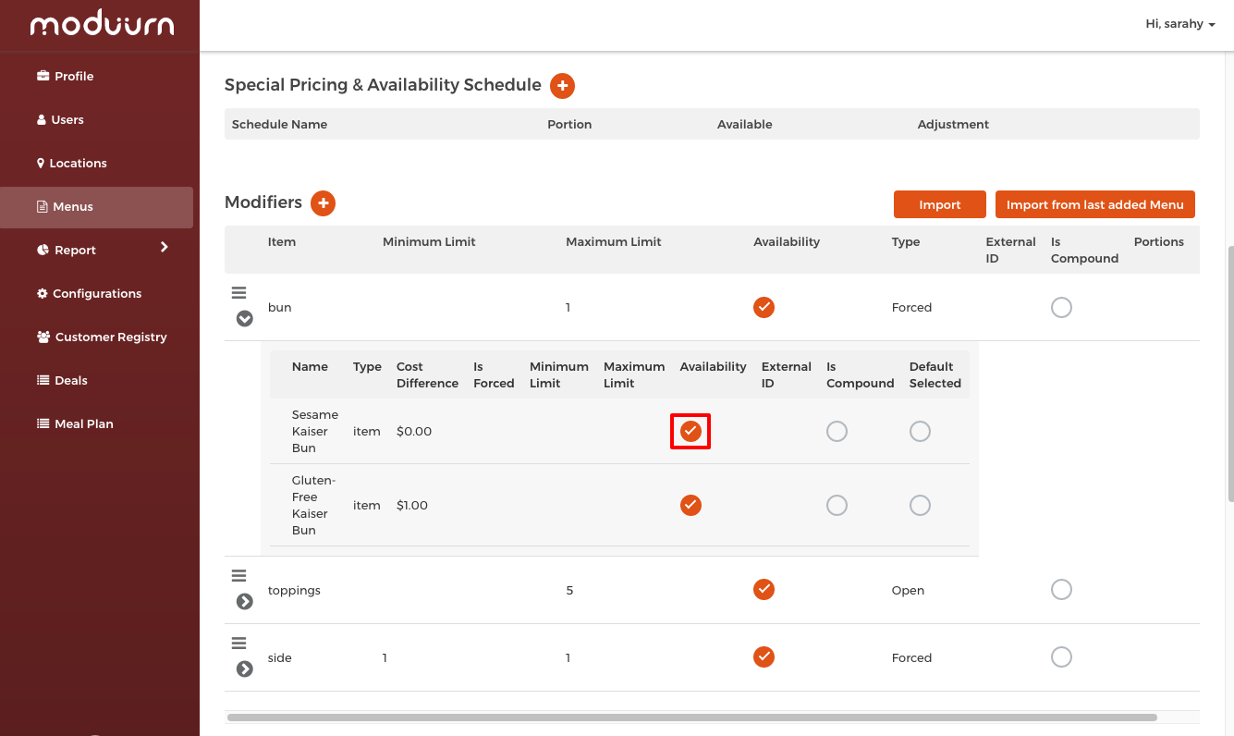1234x736 pixels.
Task: Click the vertical page scrollbar
Action: (x=1229, y=374)
